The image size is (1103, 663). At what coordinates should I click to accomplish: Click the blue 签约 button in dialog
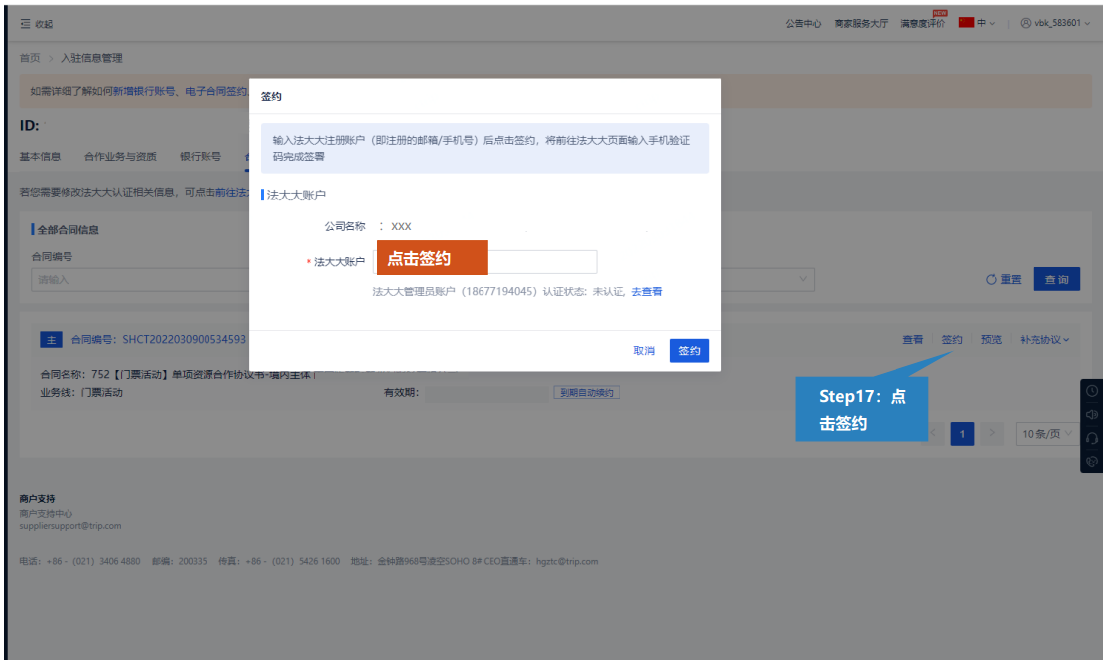click(x=689, y=351)
